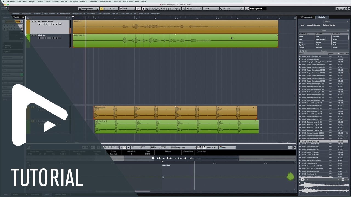Open the Visibility tab in left zone
Image resolution: width=351 pixels, height=197 pixels.
[17, 17]
